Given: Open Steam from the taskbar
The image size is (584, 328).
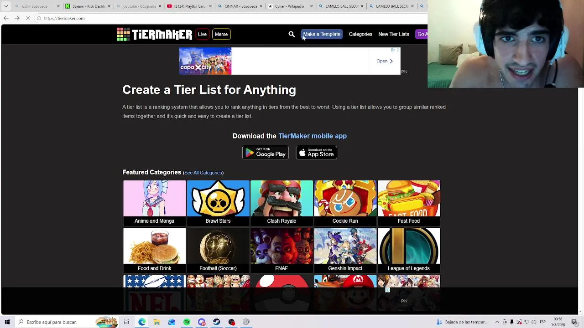Looking at the screenshot, I should 216,322.
